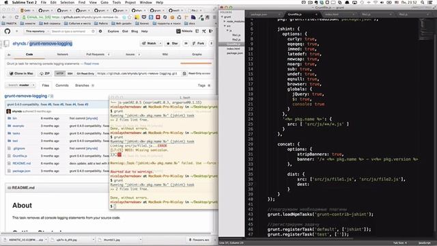The width and height of the screenshot is (437, 246).
Task: Open the Pull Requests tab
Action: click(x=96, y=55)
